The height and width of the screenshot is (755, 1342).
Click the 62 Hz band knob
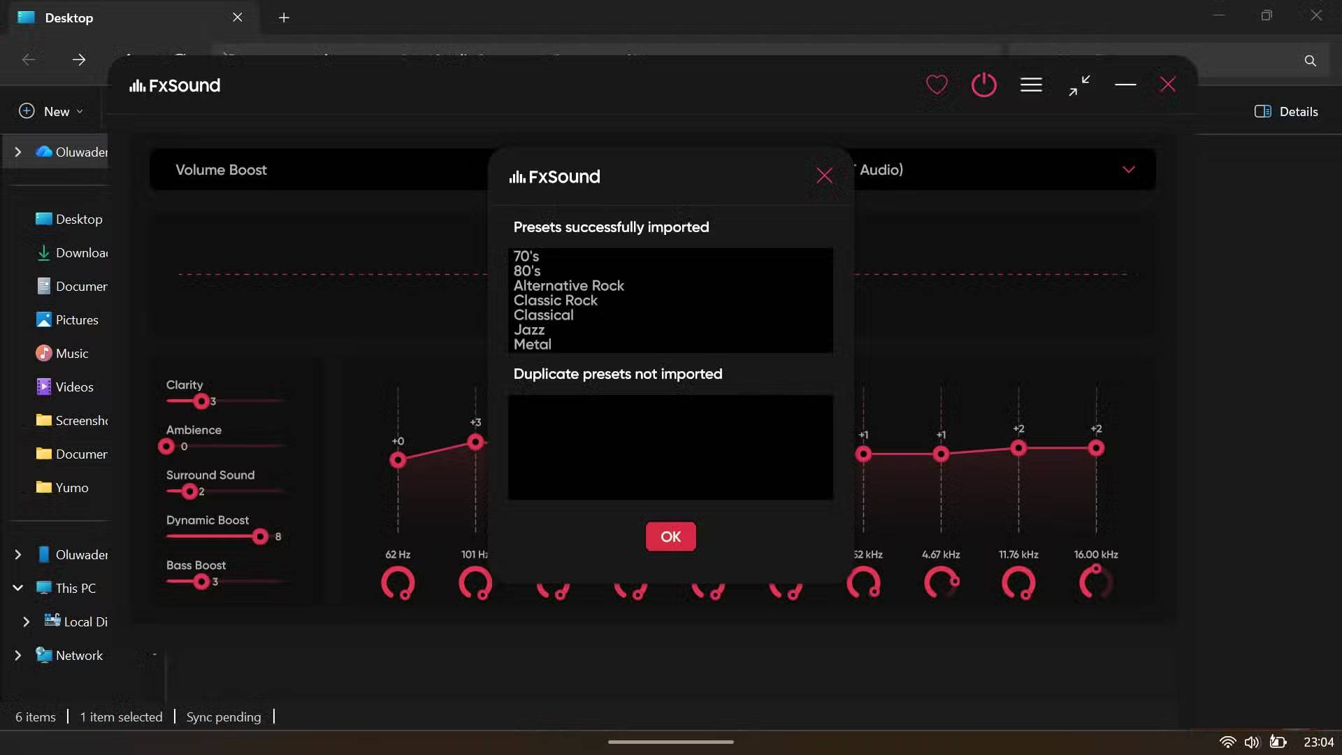(398, 583)
